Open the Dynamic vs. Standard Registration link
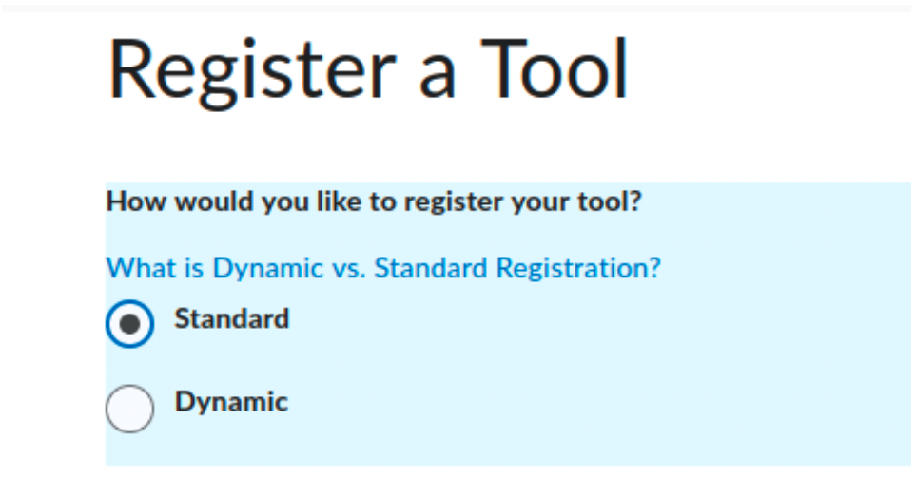Image resolution: width=916 pixels, height=478 pixels. coord(383,268)
